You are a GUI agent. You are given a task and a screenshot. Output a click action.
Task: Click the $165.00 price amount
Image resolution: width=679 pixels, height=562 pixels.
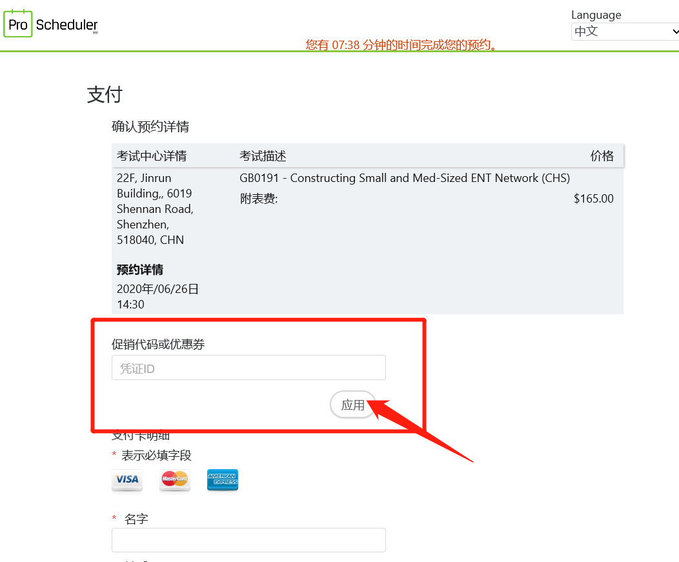click(593, 198)
